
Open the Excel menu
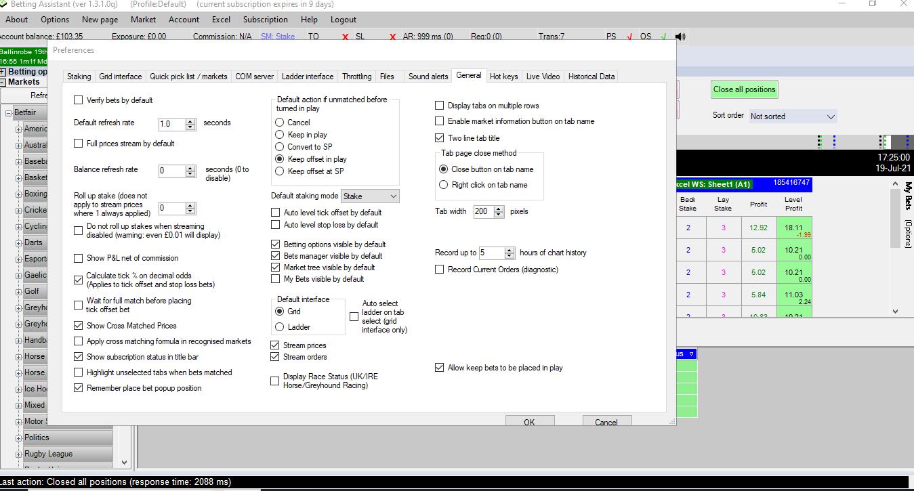point(221,20)
